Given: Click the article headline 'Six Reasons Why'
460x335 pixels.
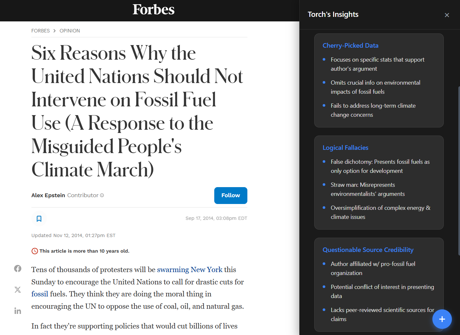Looking at the screenshot, I should coord(137,111).
